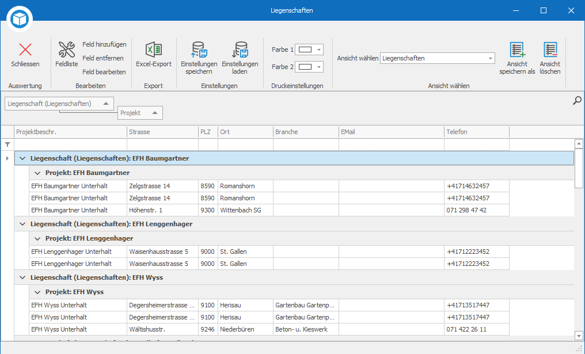585x354 pixels.
Task: Click Ansicht speichern als icon
Action: click(x=517, y=50)
